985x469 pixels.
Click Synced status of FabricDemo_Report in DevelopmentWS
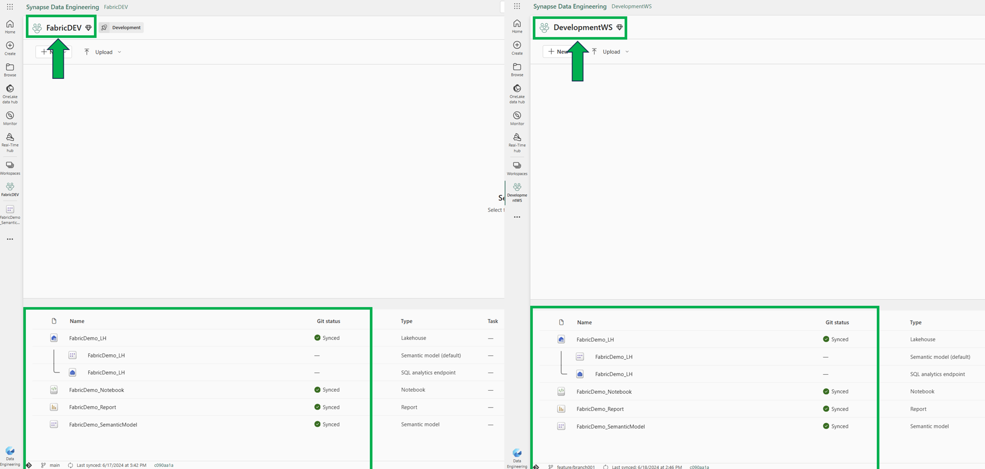coord(835,409)
